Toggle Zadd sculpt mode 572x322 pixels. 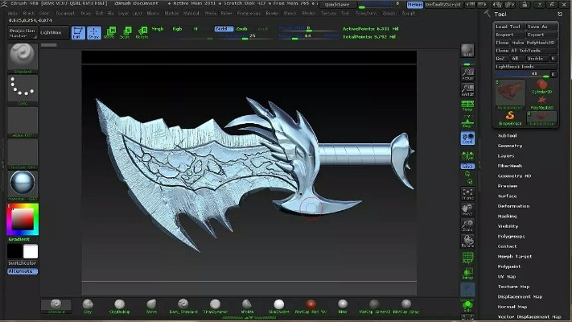(222, 28)
